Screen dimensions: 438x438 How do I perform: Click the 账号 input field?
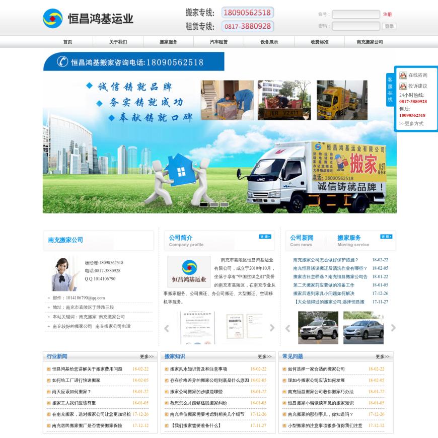pyautogui.click(x=356, y=14)
